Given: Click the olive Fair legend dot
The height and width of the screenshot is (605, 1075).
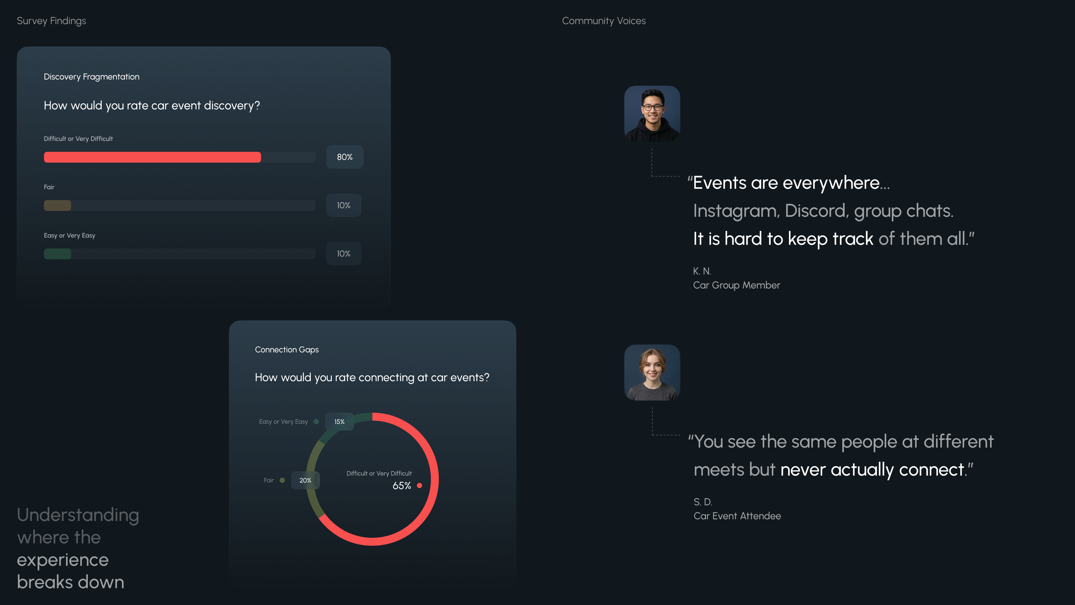Looking at the screenshot, I should [282, 480].
